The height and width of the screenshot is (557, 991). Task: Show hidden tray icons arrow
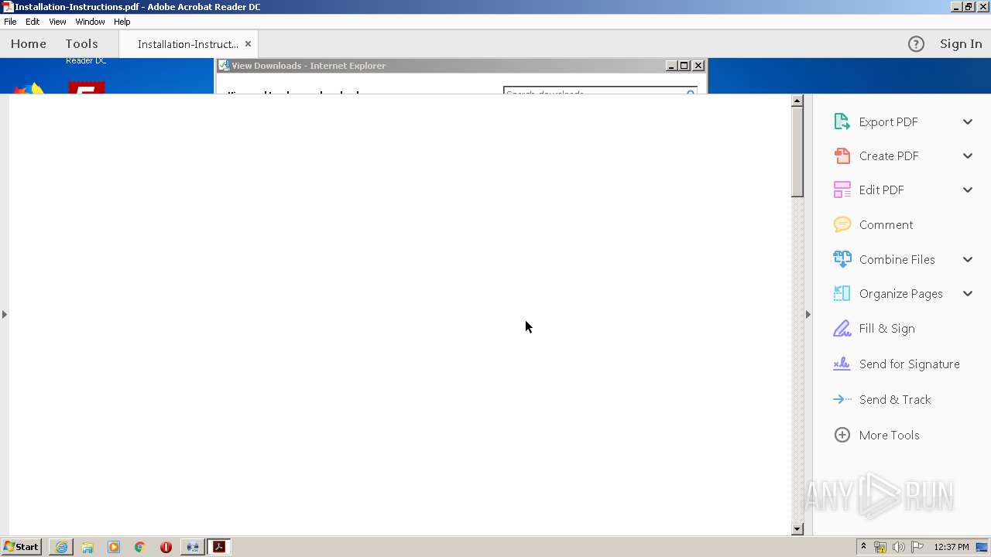pos(863,547)
